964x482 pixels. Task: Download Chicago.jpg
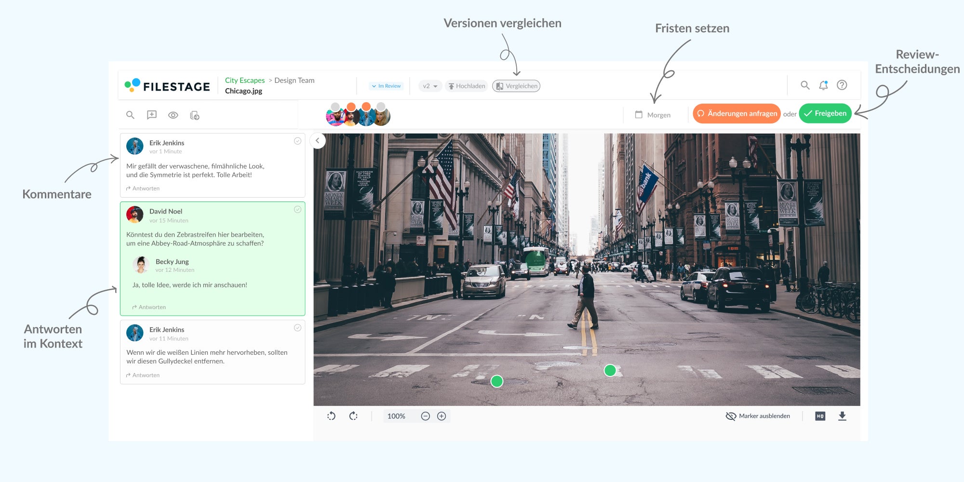pos(843,415)
